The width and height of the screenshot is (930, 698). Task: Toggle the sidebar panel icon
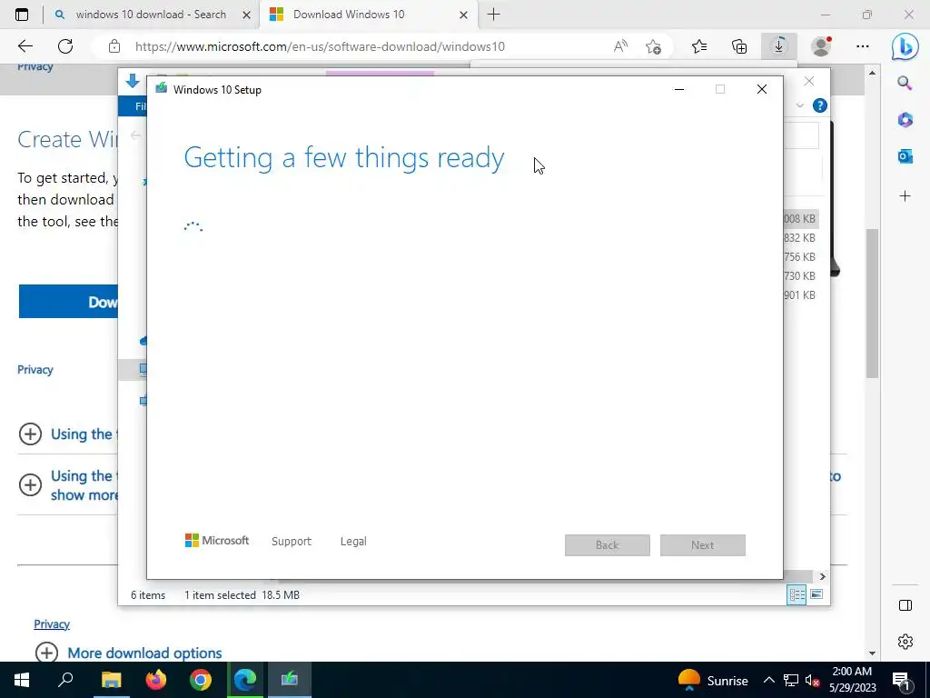coord(905,605)
